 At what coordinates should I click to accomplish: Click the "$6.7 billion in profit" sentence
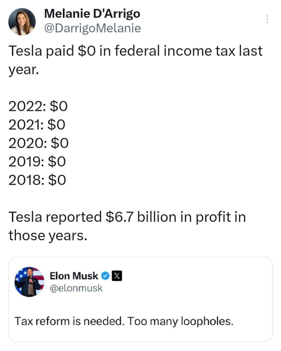coord(127,217)
